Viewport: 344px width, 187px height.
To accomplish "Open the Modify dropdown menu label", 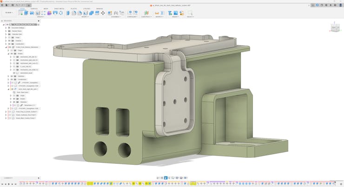I will tap(85, 17).
